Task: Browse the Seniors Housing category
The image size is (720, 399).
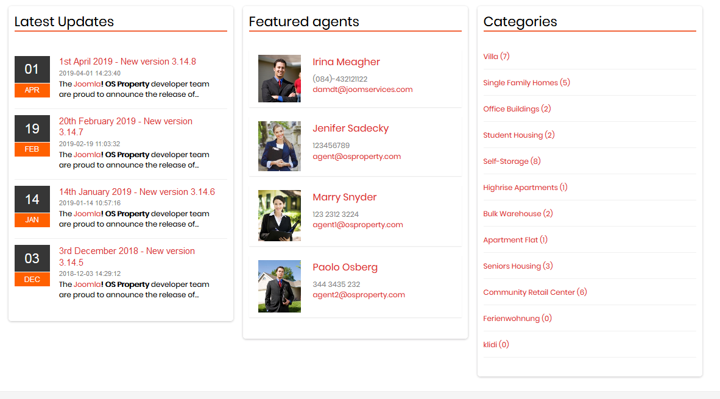Action: (x=518, y=266)
